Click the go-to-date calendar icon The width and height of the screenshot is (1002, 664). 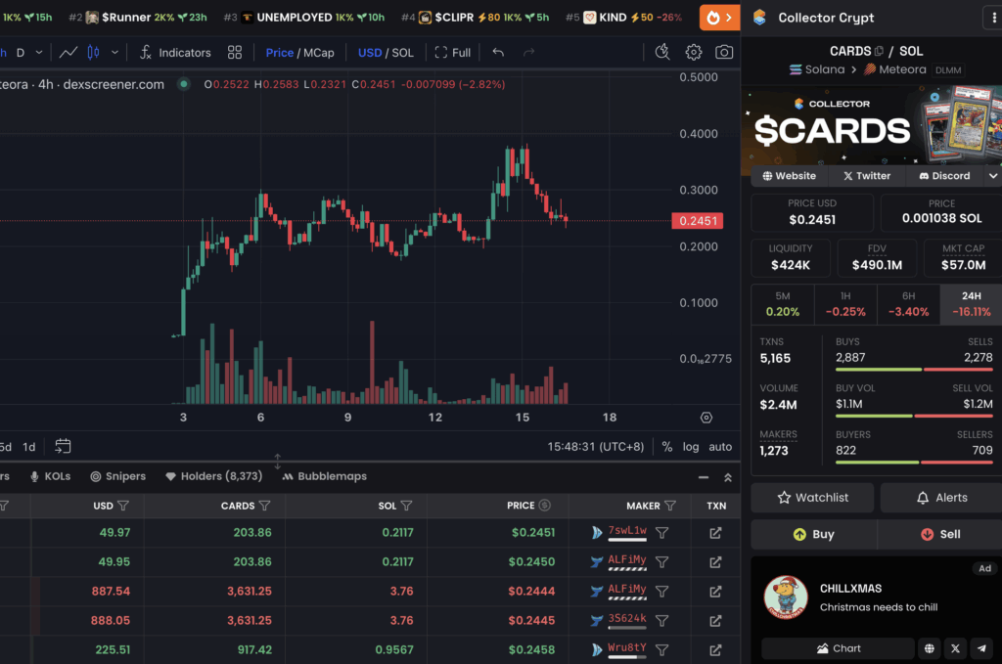pyautogui.click(x=63, y=446)
